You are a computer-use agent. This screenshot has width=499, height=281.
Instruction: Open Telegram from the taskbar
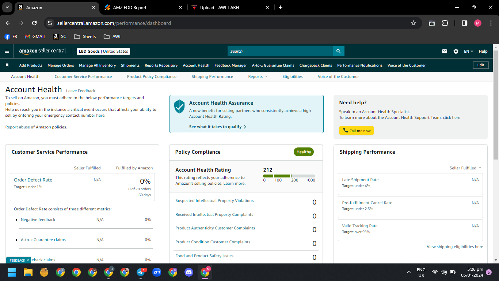141,272
